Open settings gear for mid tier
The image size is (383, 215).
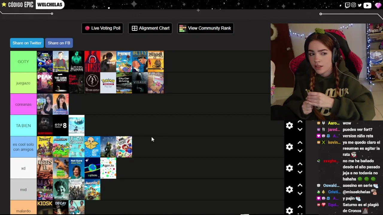click(289, 190)
